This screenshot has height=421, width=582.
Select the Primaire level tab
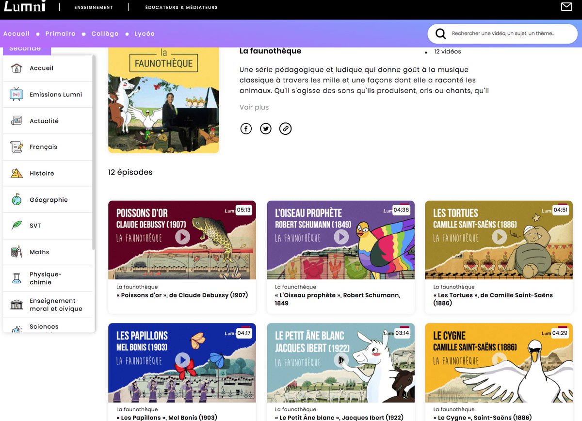[60, 33]
